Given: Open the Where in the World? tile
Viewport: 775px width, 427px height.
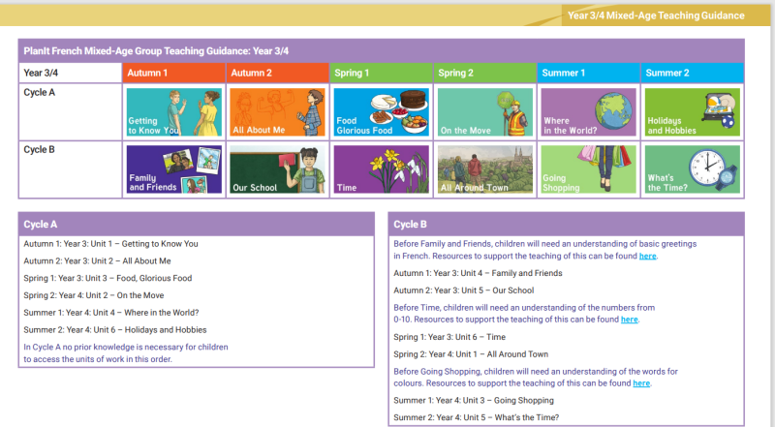Looking at the screenshot, I should click(x=589, y=112).
